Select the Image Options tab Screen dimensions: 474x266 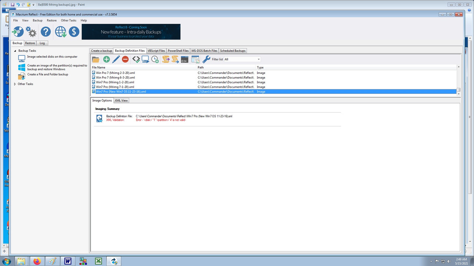pyautogui.click(x=102, y=100)
